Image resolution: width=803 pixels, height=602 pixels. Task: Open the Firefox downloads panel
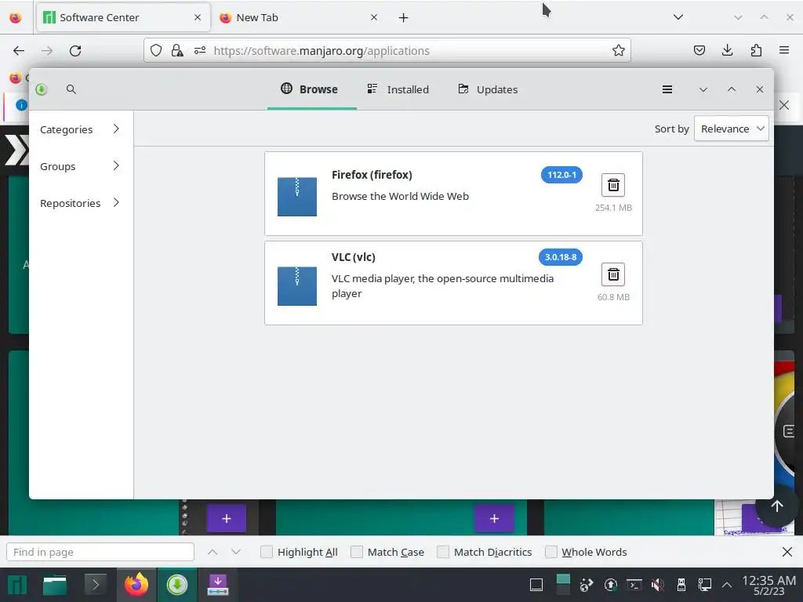point(727,50)
